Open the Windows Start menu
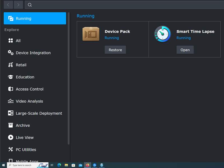The height and width of the screenshot is (168, 224). [3, 165]
